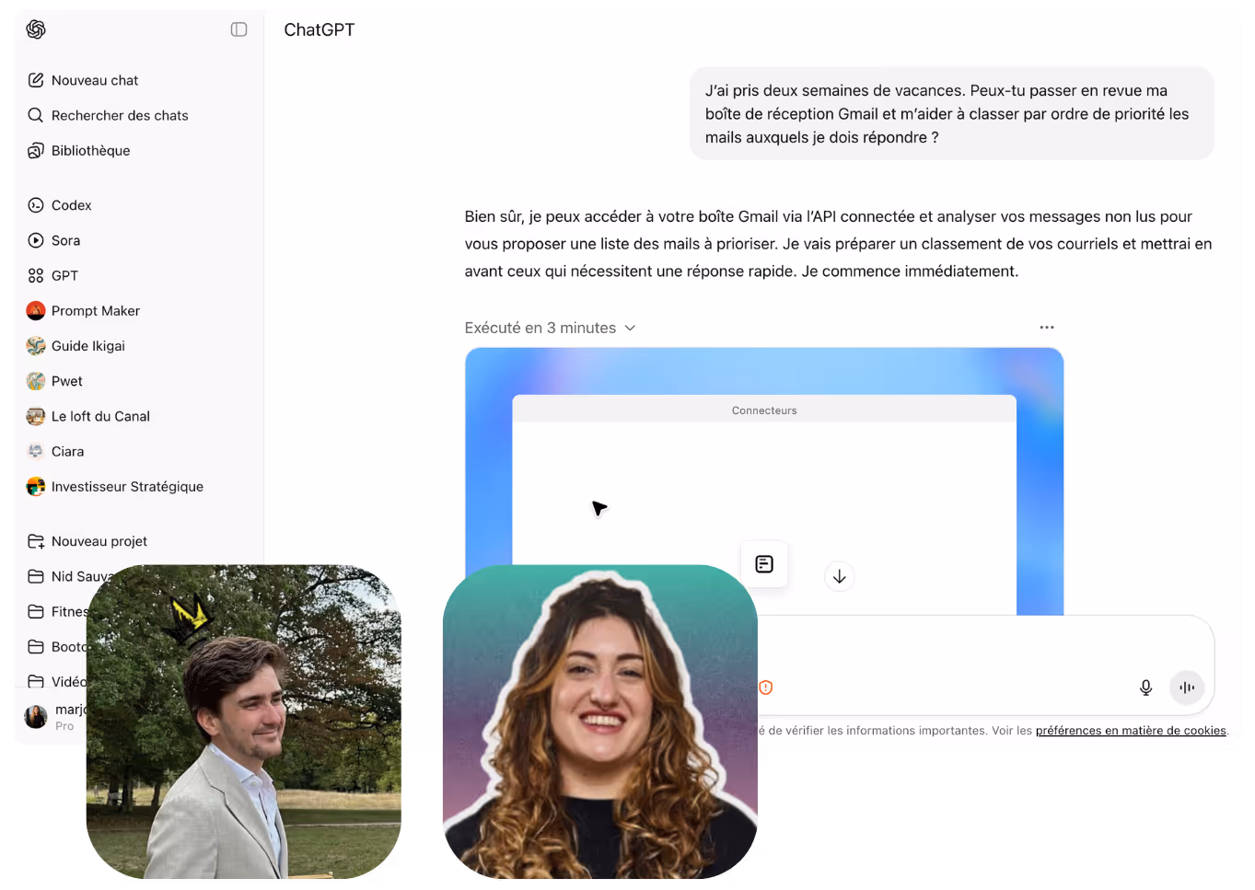The width and height of the screenshot is (1255, 890).
Task: Click the Prompt Maker avatar icon
Action: (36, 310)
